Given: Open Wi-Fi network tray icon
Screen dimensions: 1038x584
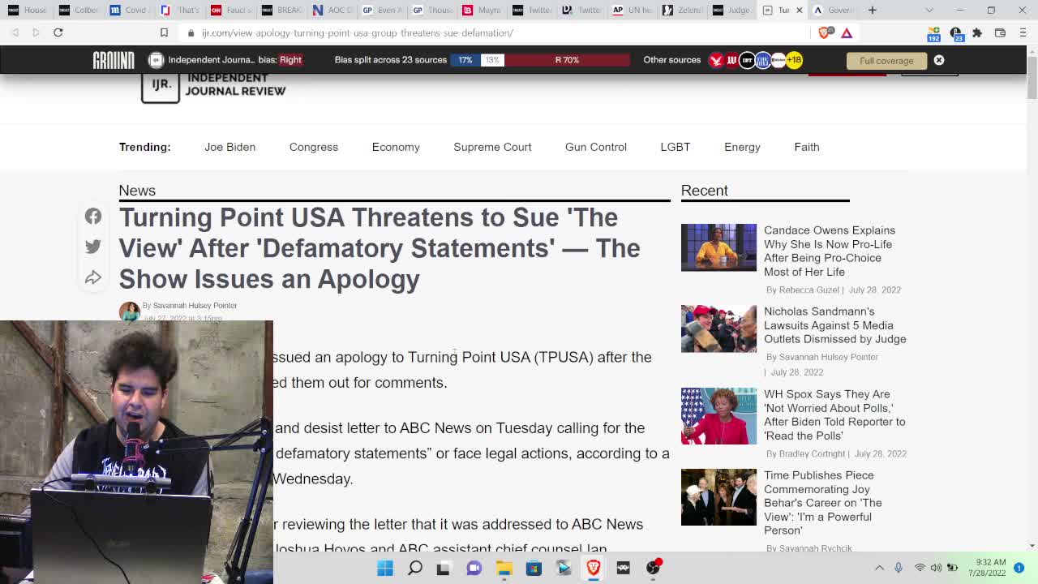Looking at the screenshot, I should coord(920,568).
